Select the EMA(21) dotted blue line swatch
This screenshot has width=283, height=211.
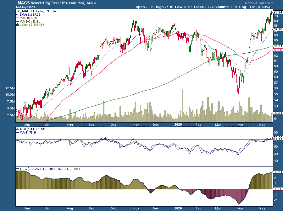click(x=18, y=14)
